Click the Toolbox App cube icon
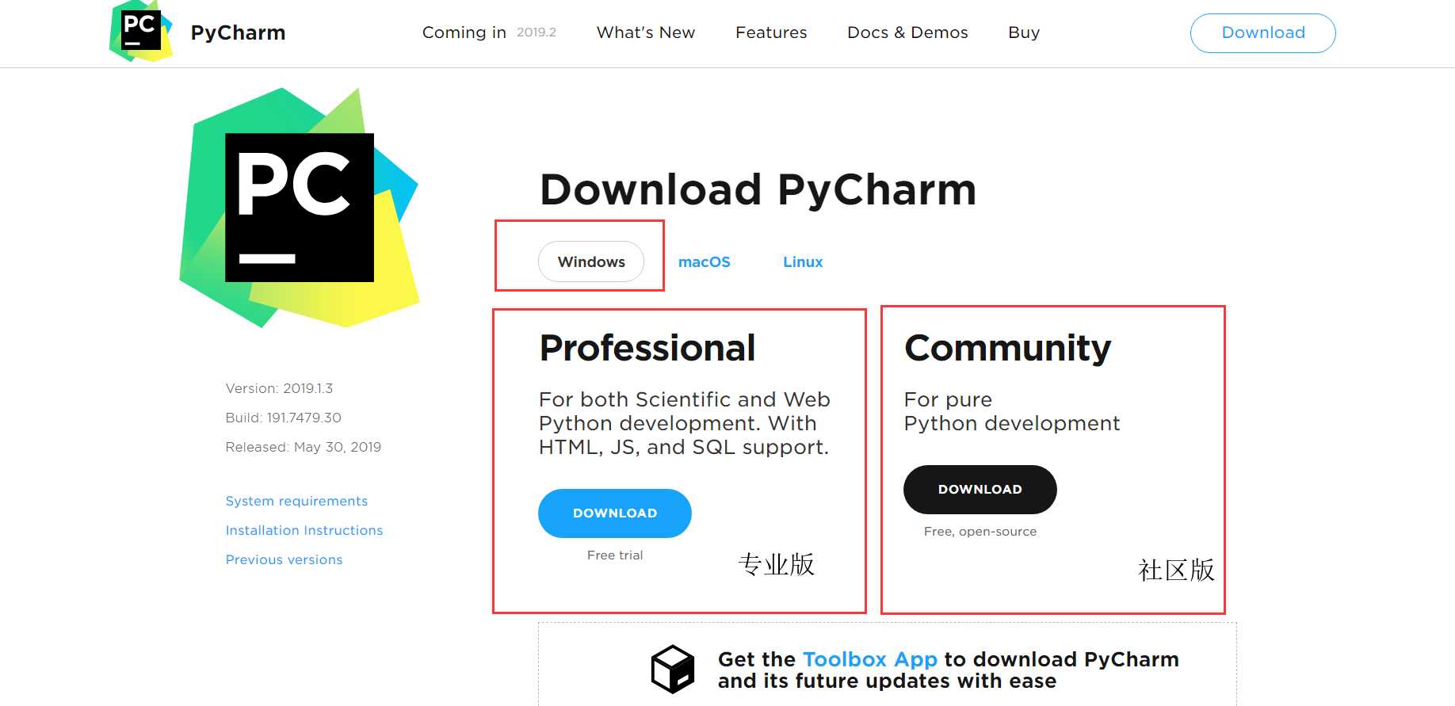Screen dimensions: 1455x706 (673, 670)
